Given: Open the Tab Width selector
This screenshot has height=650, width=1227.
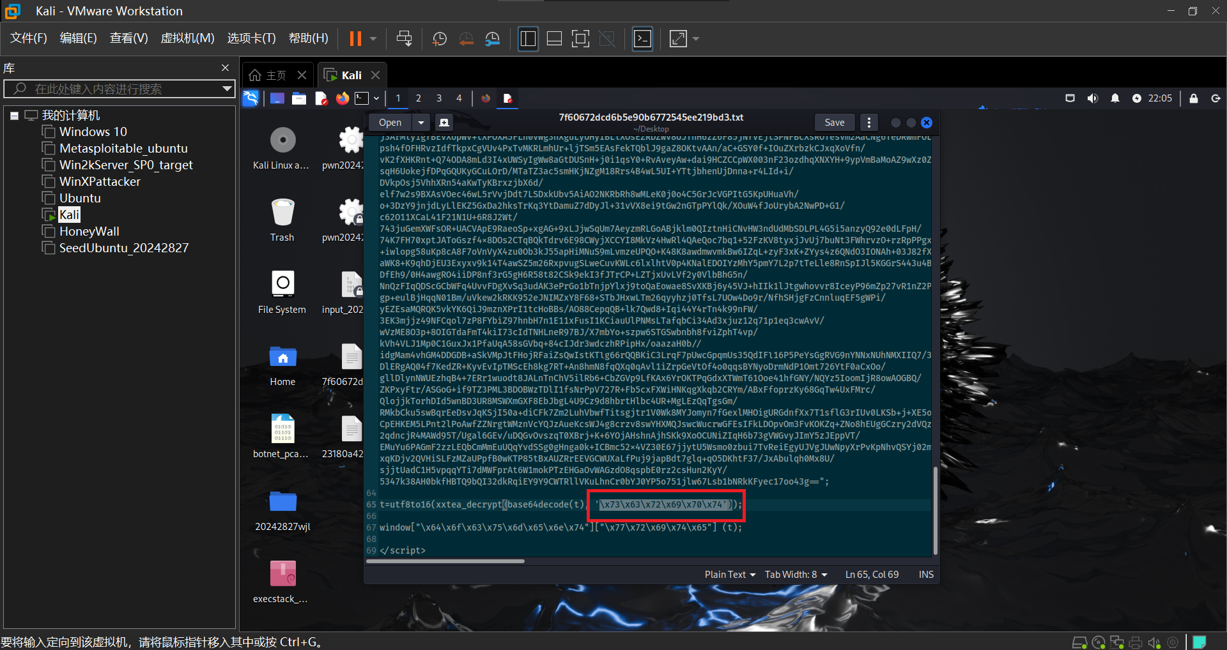Looking at the screenshot, I should tap(796, 575).
